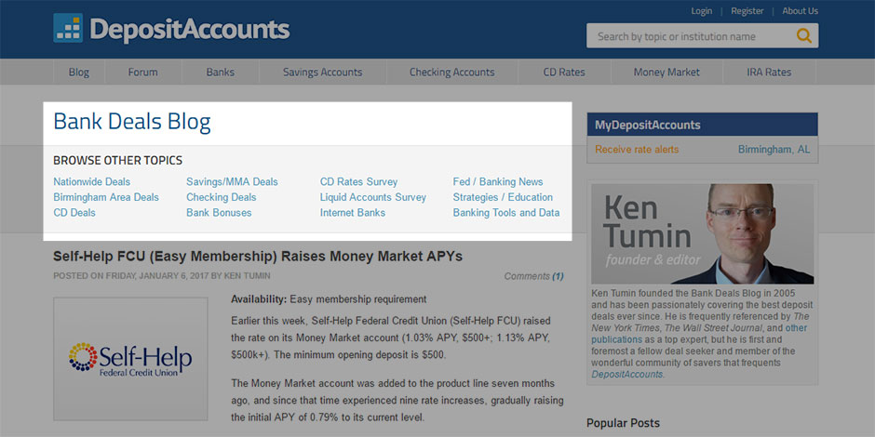
Task: Click the MyDepositAccounts panel header
Action: [x=703, y=125]
